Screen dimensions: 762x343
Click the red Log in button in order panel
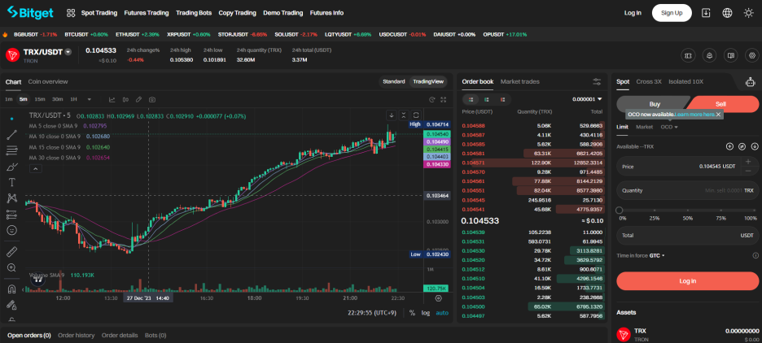pos(687,281)
